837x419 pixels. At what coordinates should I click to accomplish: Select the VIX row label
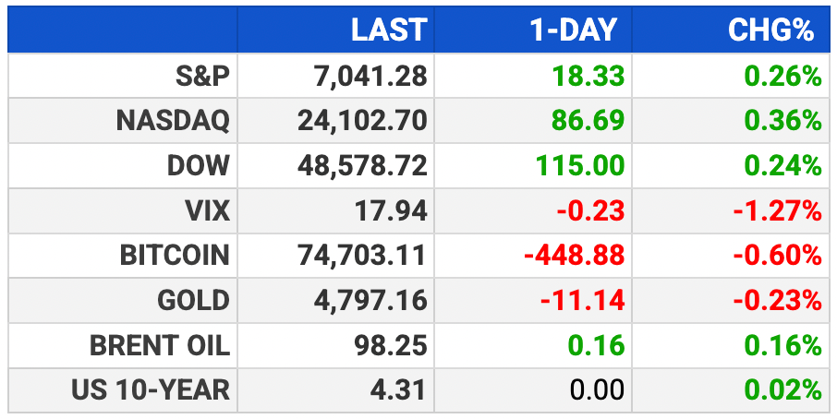[x=206, y=211]
